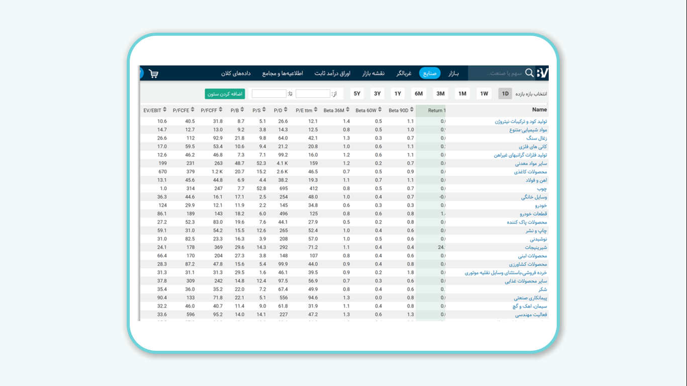Open industry وسایل خانگی
Image resolution: width=687 pixels, height=386 pixels.
click(534, 197)
